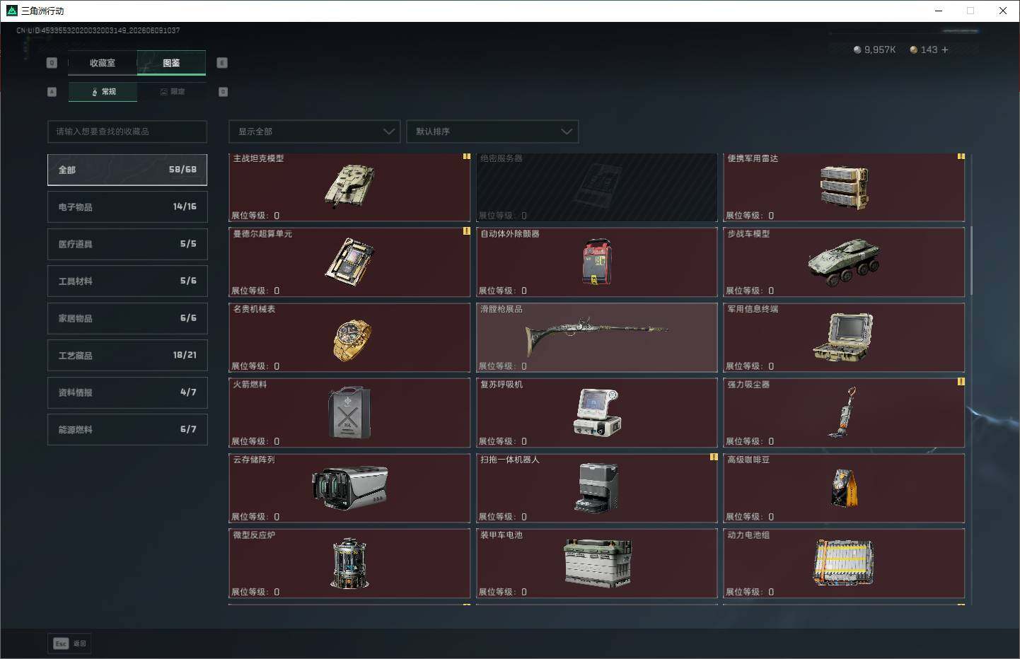Select the 名贵机械表 gold watch item

350,338
